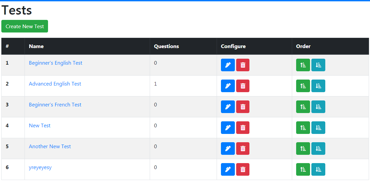Open the Beginner's French Test link
The image size is (370, 181).
[x=55, y=105]
